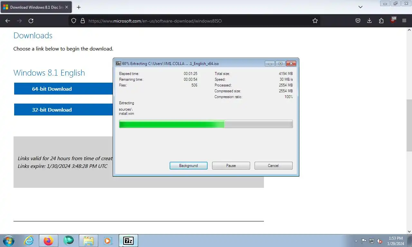Viewport: 412px width, 247px height.
Task: Click the Windows 8.1 English heading
Action: pyautogui.click(x=49, y=73)
